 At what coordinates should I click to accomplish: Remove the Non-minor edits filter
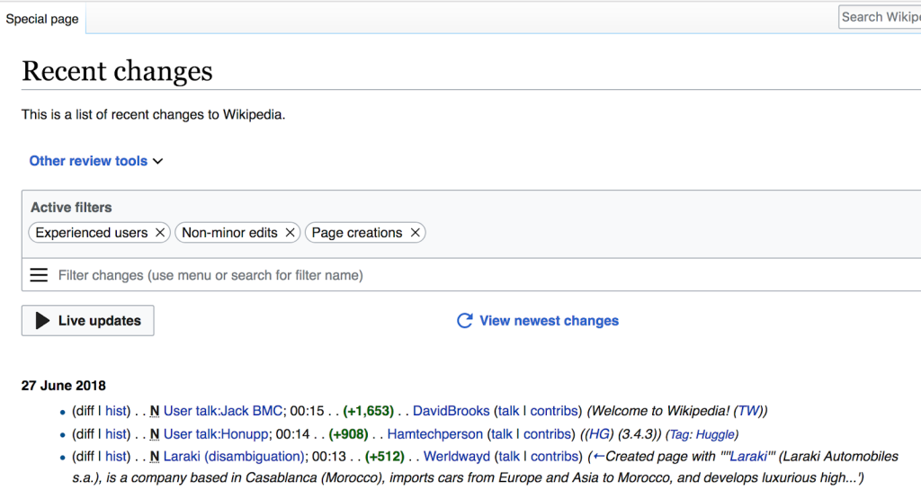point(290,233)
